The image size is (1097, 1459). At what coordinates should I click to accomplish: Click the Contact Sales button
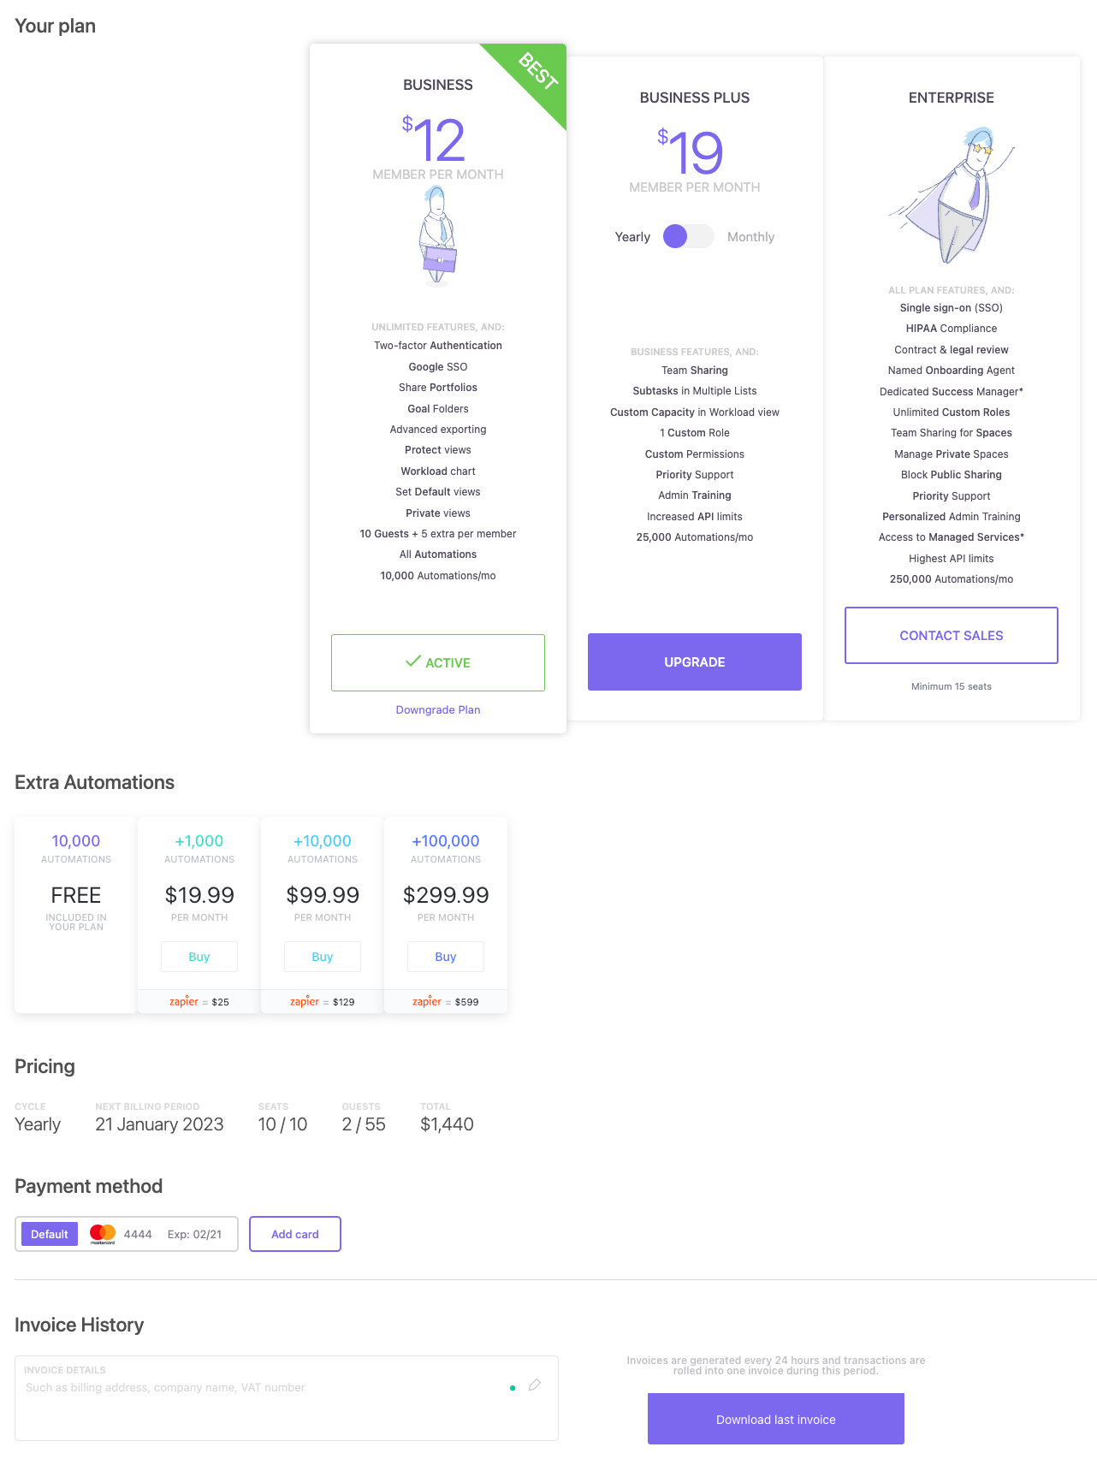(952, 636)
